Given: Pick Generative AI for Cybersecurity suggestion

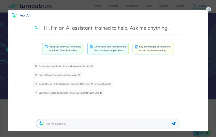Looking at the screenshot, I should click(x=73, y=84).
